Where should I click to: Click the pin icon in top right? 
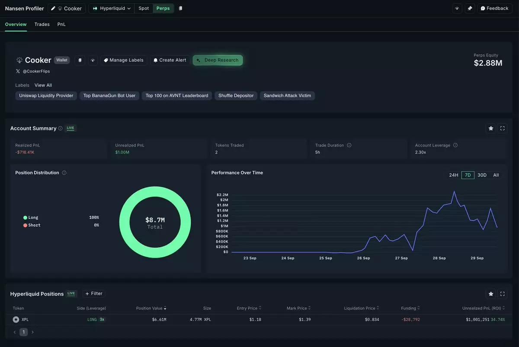coord(470,9)
